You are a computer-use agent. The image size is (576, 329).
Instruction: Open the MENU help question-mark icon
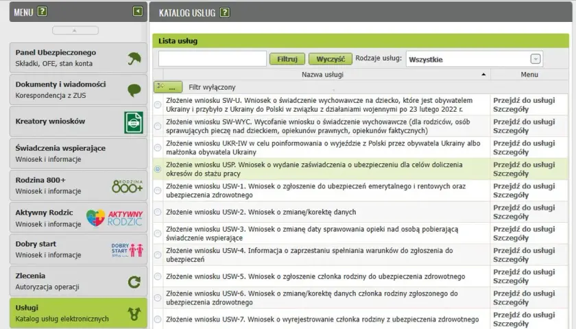click(x=43, y=12)
